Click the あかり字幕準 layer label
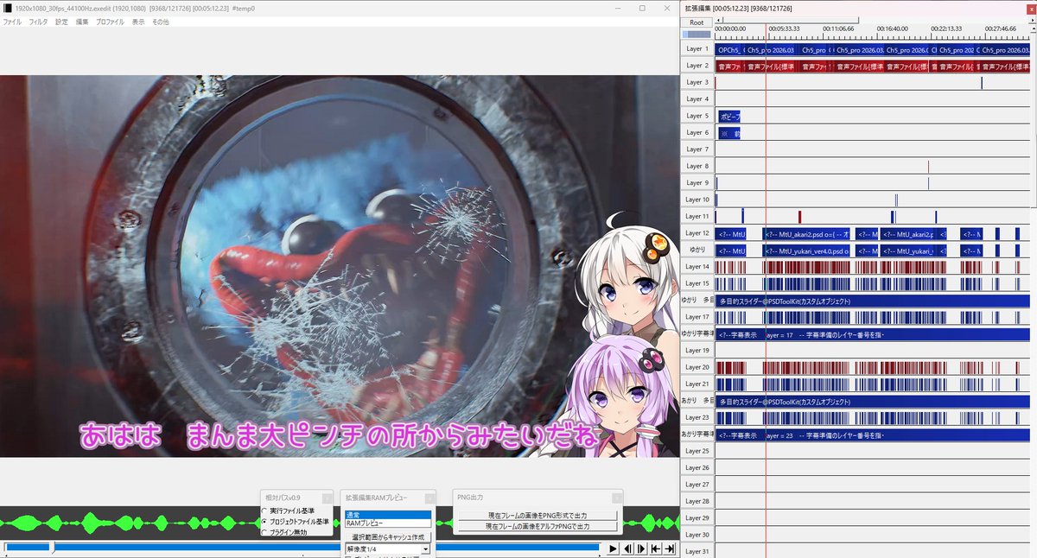1037x558 pixels. (697, 434)
